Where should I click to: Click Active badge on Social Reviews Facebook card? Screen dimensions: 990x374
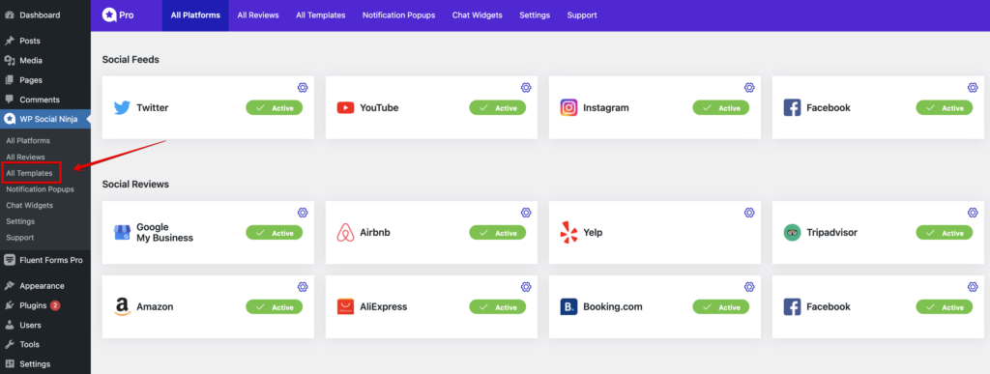pyautogui.click(x=945, y=307)
